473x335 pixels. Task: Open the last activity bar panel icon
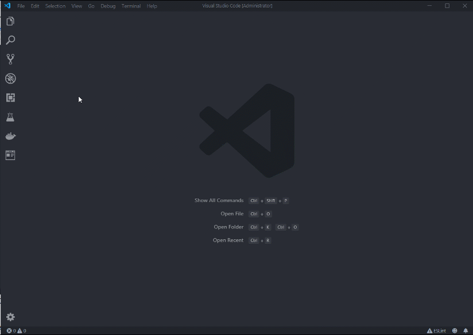pyautogui.click(x=10, y=155)
